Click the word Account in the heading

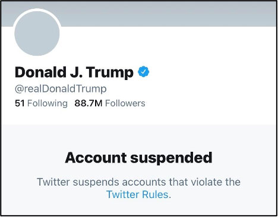pyautogui.click(x=96, y=158)
